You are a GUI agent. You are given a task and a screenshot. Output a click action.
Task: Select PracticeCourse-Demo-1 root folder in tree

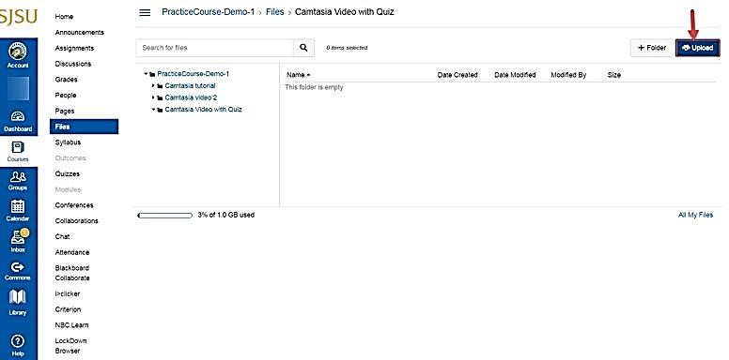[193, 74]
